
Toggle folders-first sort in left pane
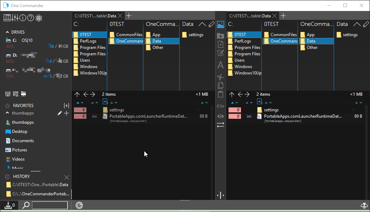(105, 101)
